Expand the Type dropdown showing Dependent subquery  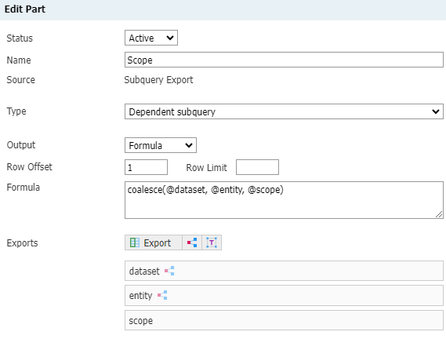(x=284, y=111)
